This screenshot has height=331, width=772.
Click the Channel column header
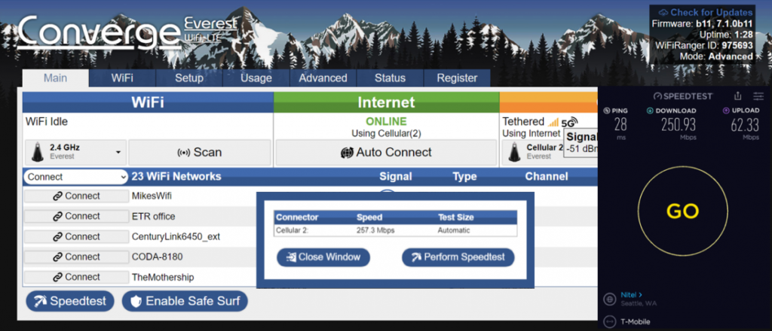tap(547, 177)
